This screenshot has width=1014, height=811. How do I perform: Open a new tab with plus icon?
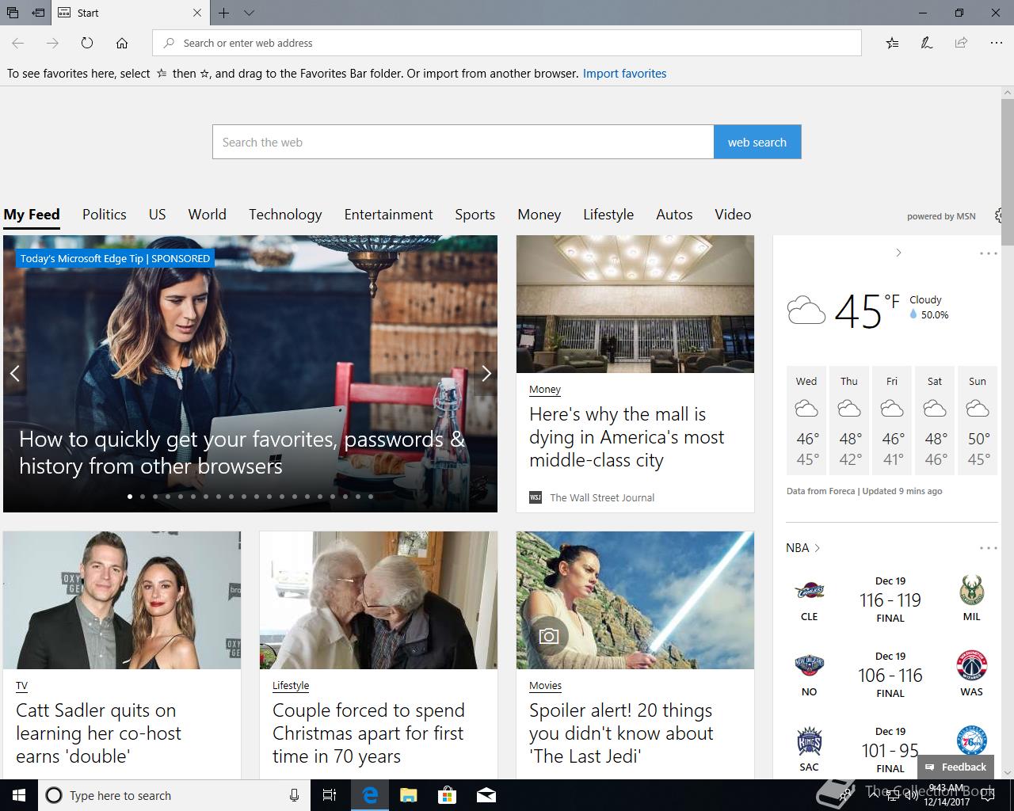click(x=224, y=13)
